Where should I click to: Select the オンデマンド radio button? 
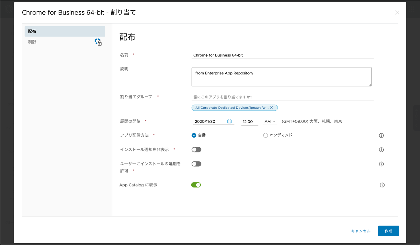click(266, 135)
